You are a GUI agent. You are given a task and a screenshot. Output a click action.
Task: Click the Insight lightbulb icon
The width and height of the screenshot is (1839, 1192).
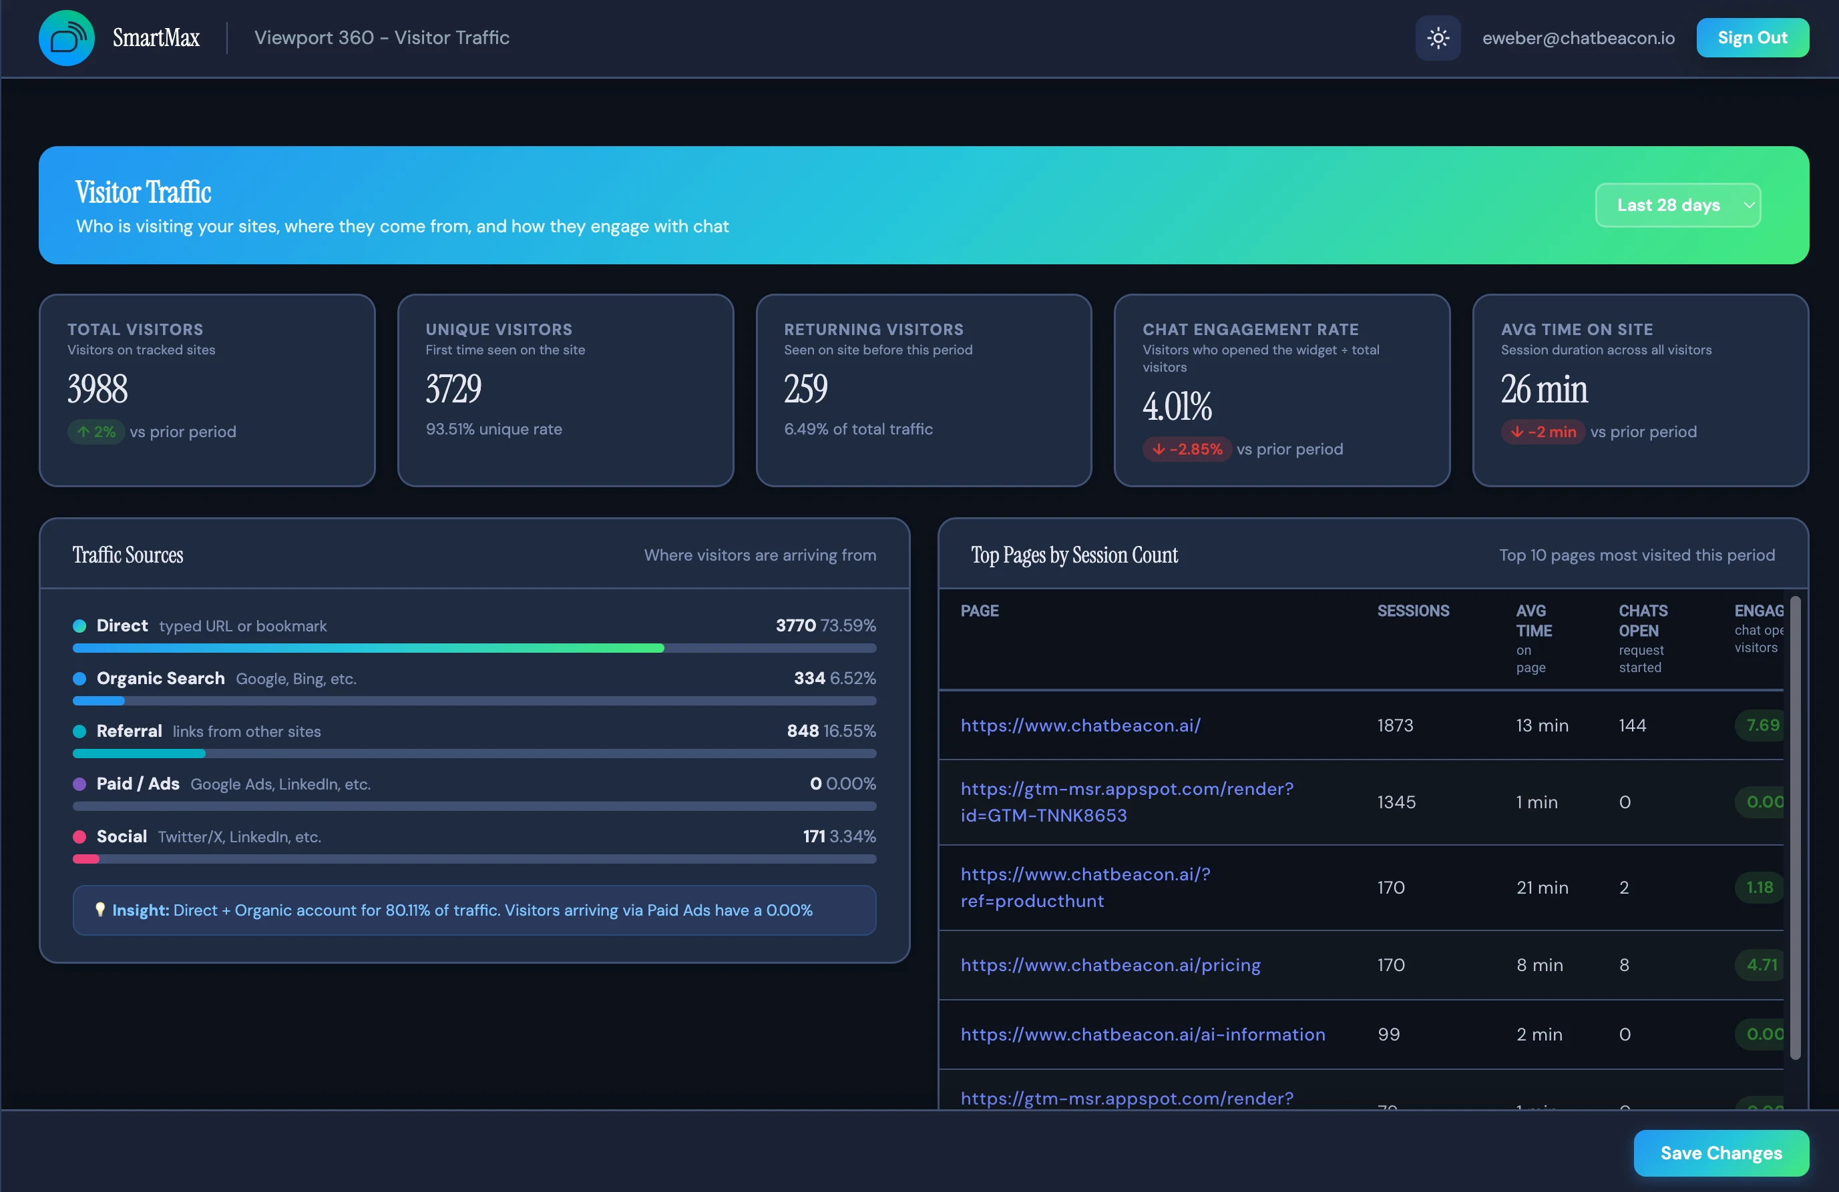pos(99,909)
